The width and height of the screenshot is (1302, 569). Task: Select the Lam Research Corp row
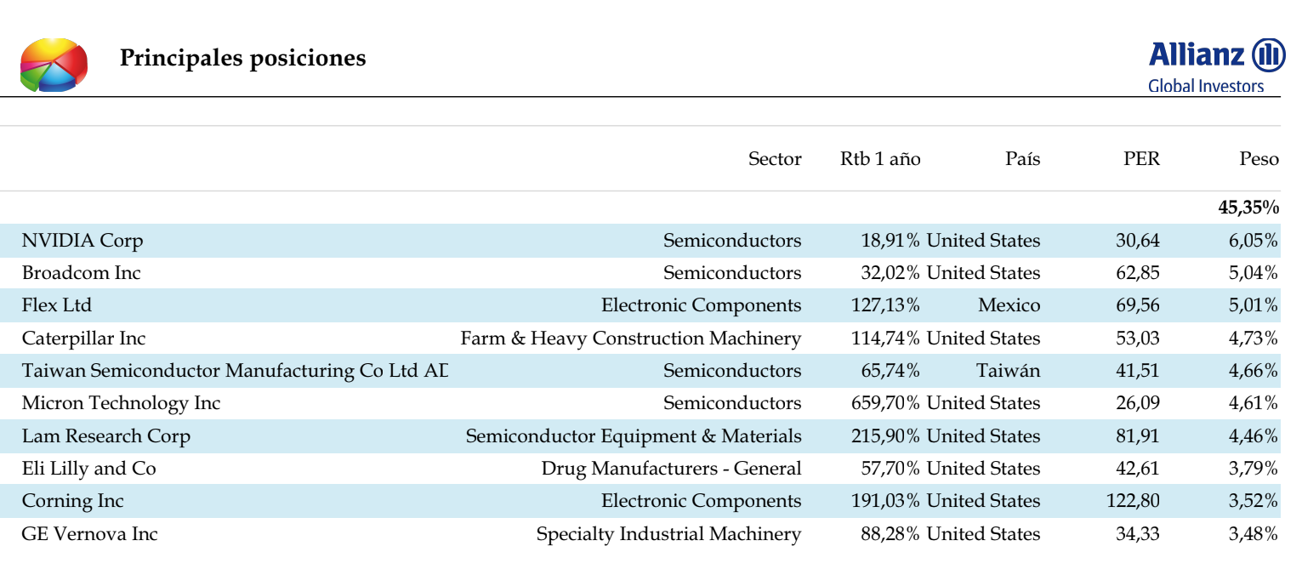pos(651,436)
